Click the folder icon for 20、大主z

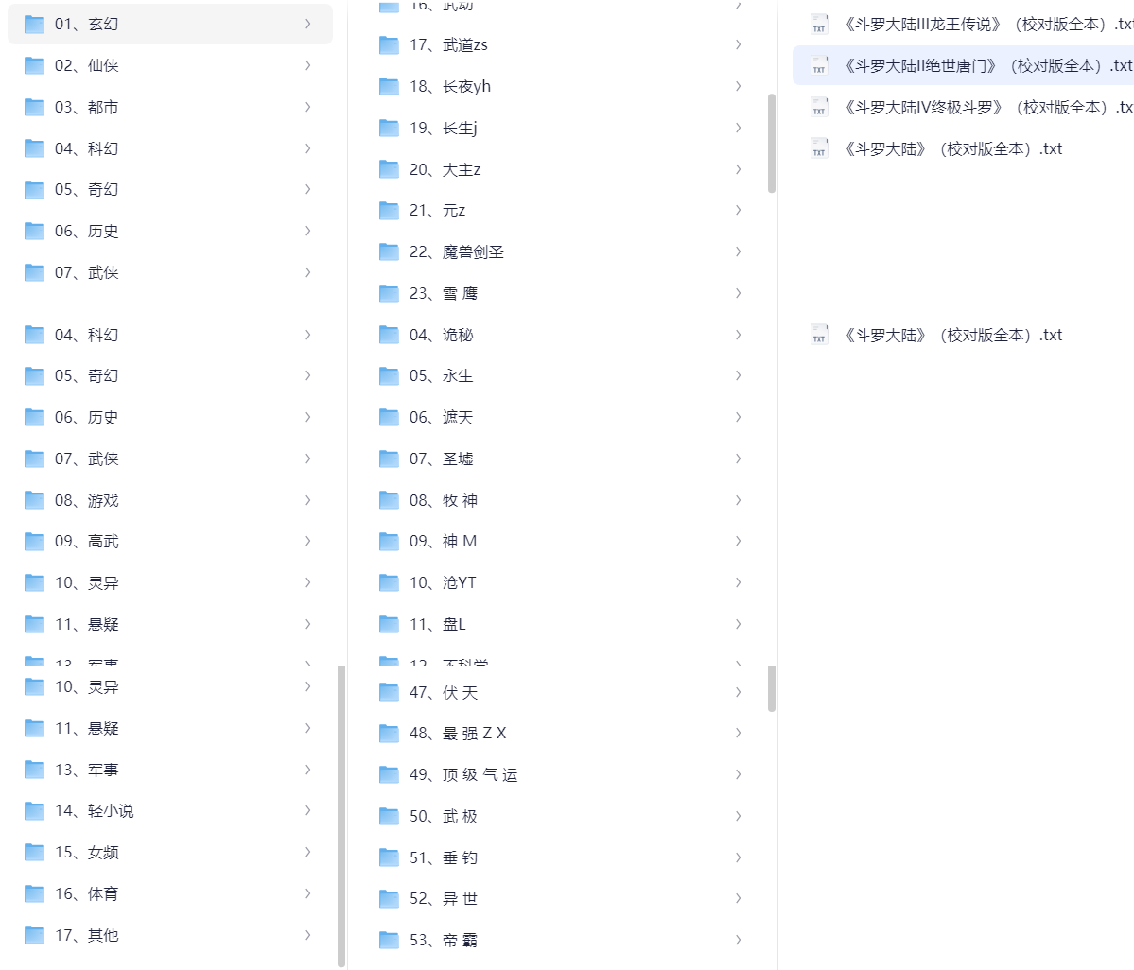click(389, 170)
